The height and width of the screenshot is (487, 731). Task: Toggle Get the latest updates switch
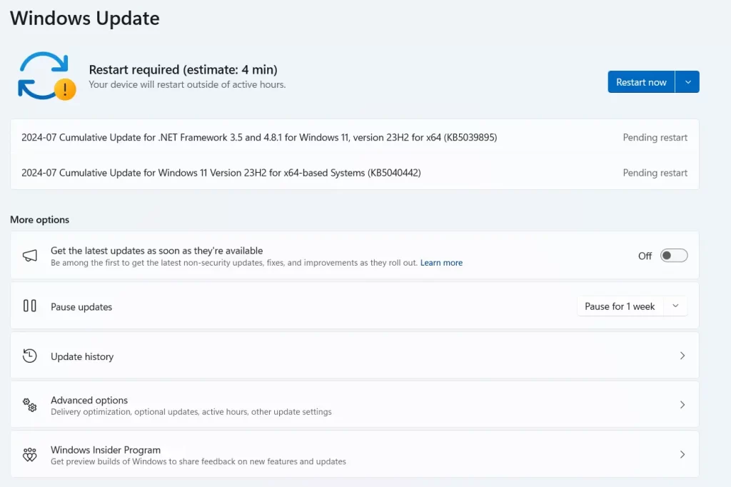tap(674, 256)
